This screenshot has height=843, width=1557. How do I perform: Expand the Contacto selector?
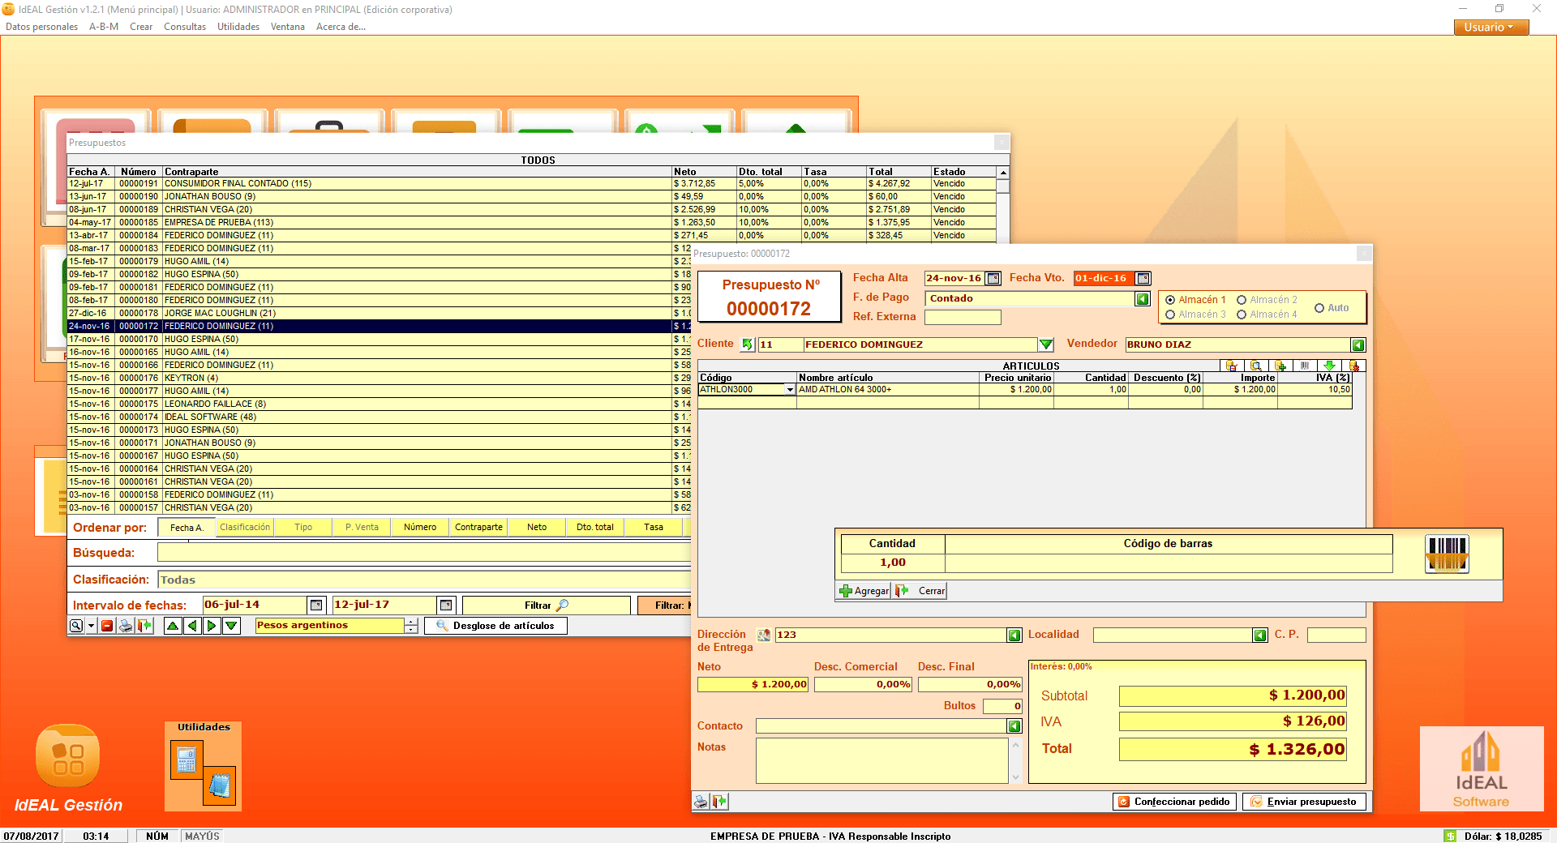(1014, 726)
